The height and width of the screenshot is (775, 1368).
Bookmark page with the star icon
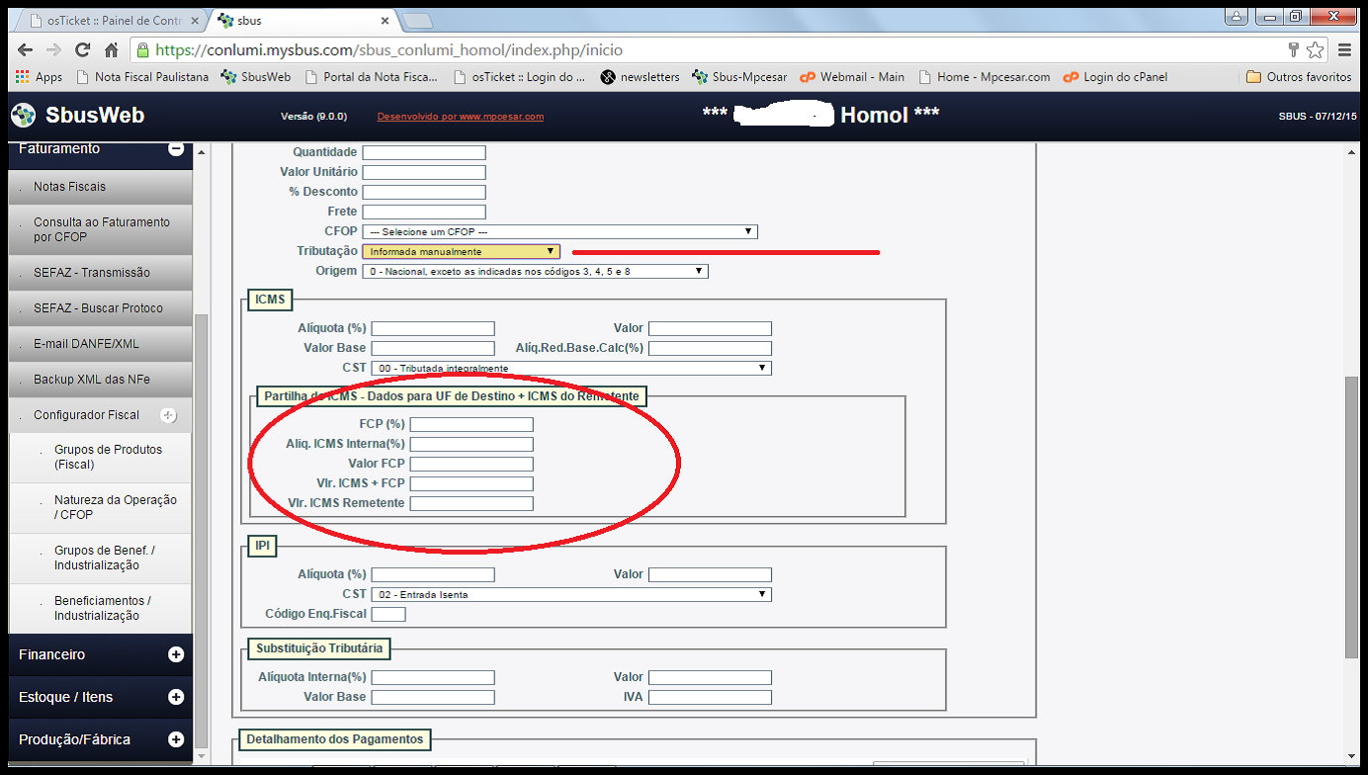(x=1315, y=49)
